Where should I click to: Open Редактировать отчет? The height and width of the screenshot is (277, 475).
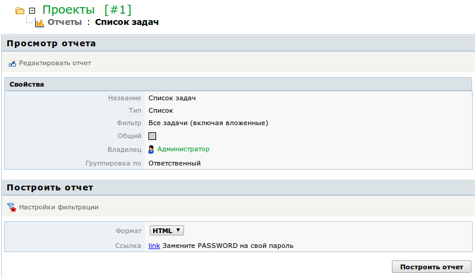coord(55,63)
